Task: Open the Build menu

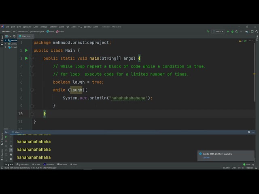Action: tap(62, 27)
